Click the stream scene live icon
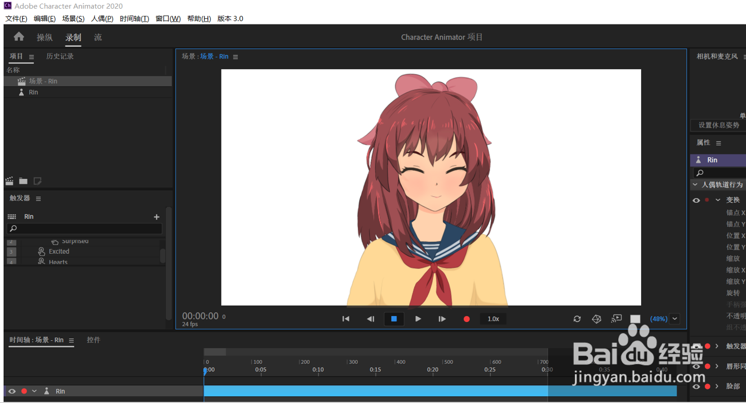Image resolution: width=746 pixels, height=403 pixels. click(x=616, y=319)
